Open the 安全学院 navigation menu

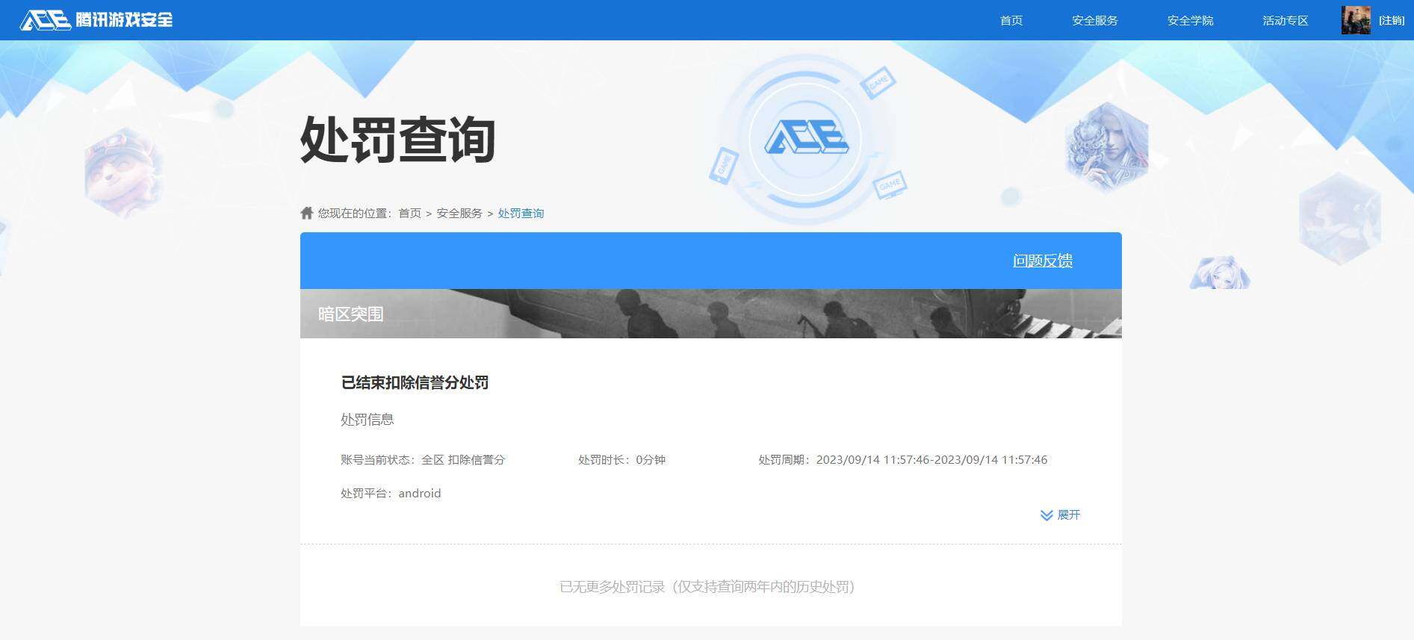click(x=1191, y=20)
